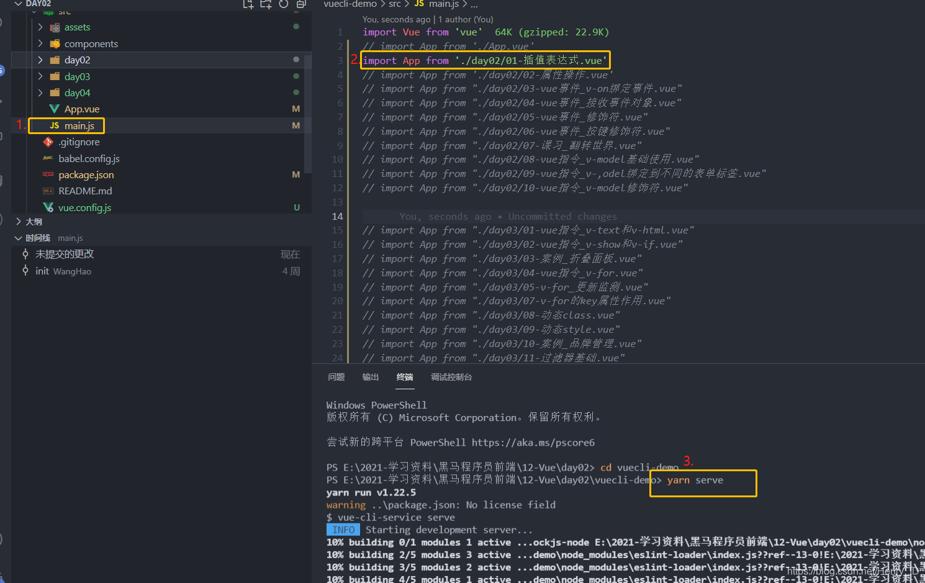Screen dimensions: 925x583
Task: Open package.json from the file tree
Action: (x=86, y=175)
